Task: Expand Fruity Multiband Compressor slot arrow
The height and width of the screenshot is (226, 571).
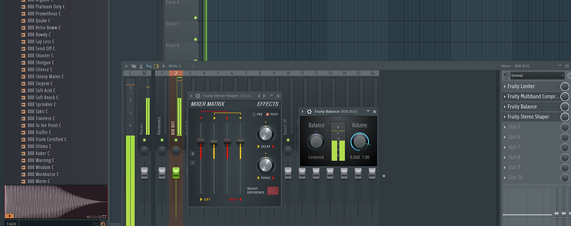Action: pos(505,96)
